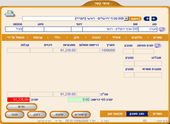Click the edit pencil beside contact details row
170x124 pixels.
[162, 29]
